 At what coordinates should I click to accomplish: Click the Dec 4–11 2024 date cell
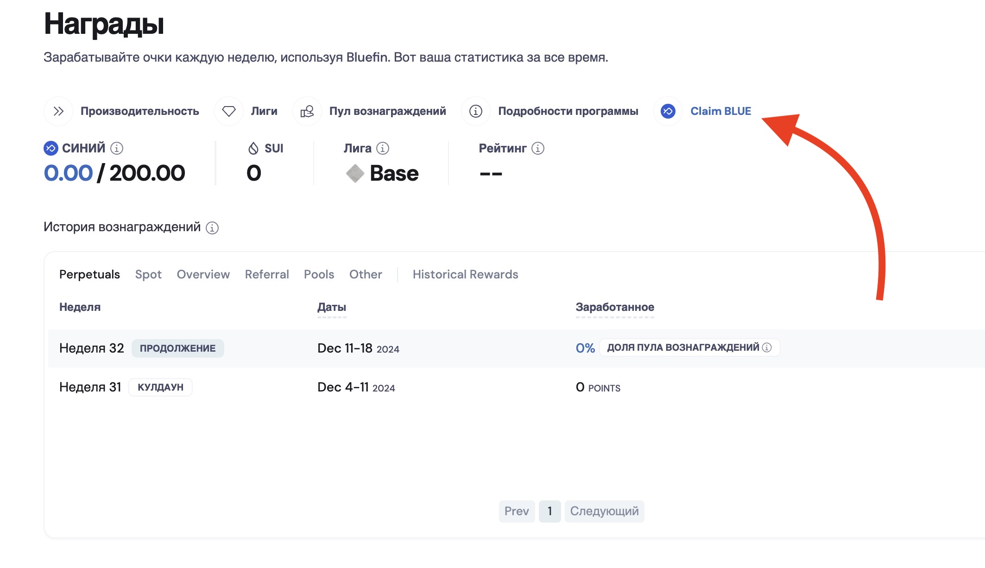coord(356,387)
